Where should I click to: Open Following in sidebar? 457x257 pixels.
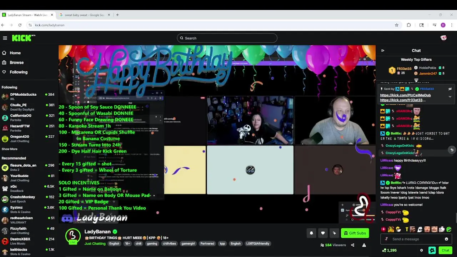[19, 72]
